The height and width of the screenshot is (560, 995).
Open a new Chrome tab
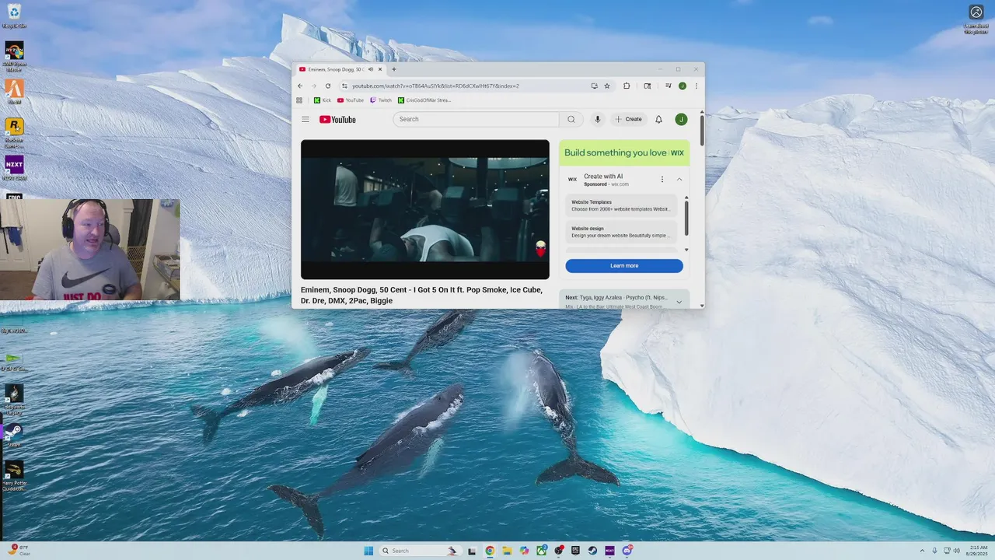click(394, 69)
